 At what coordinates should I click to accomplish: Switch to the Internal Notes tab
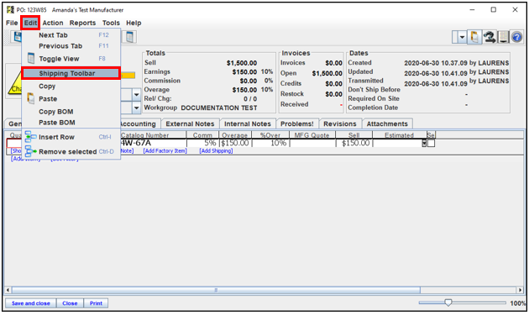[x=248, y=124]
